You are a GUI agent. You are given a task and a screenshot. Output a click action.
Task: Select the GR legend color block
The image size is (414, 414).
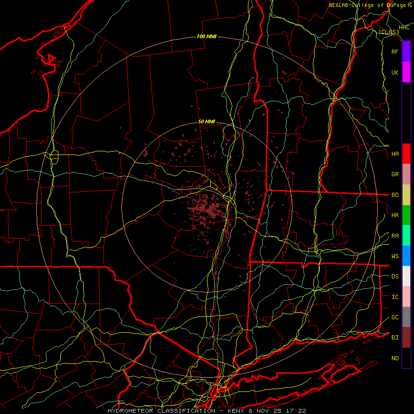(406, 174)
